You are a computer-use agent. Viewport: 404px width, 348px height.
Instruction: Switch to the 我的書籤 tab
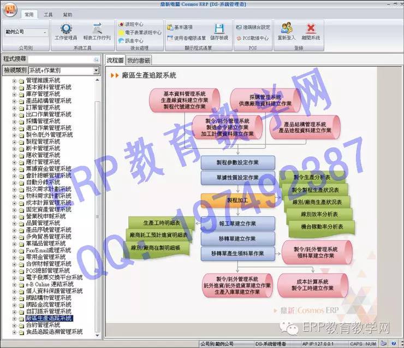tap(138, 60)
